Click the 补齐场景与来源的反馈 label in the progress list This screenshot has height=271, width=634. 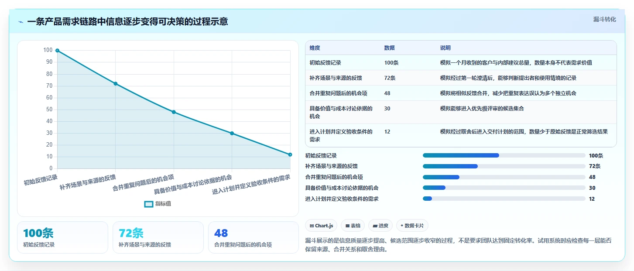(x=332, y=166)
